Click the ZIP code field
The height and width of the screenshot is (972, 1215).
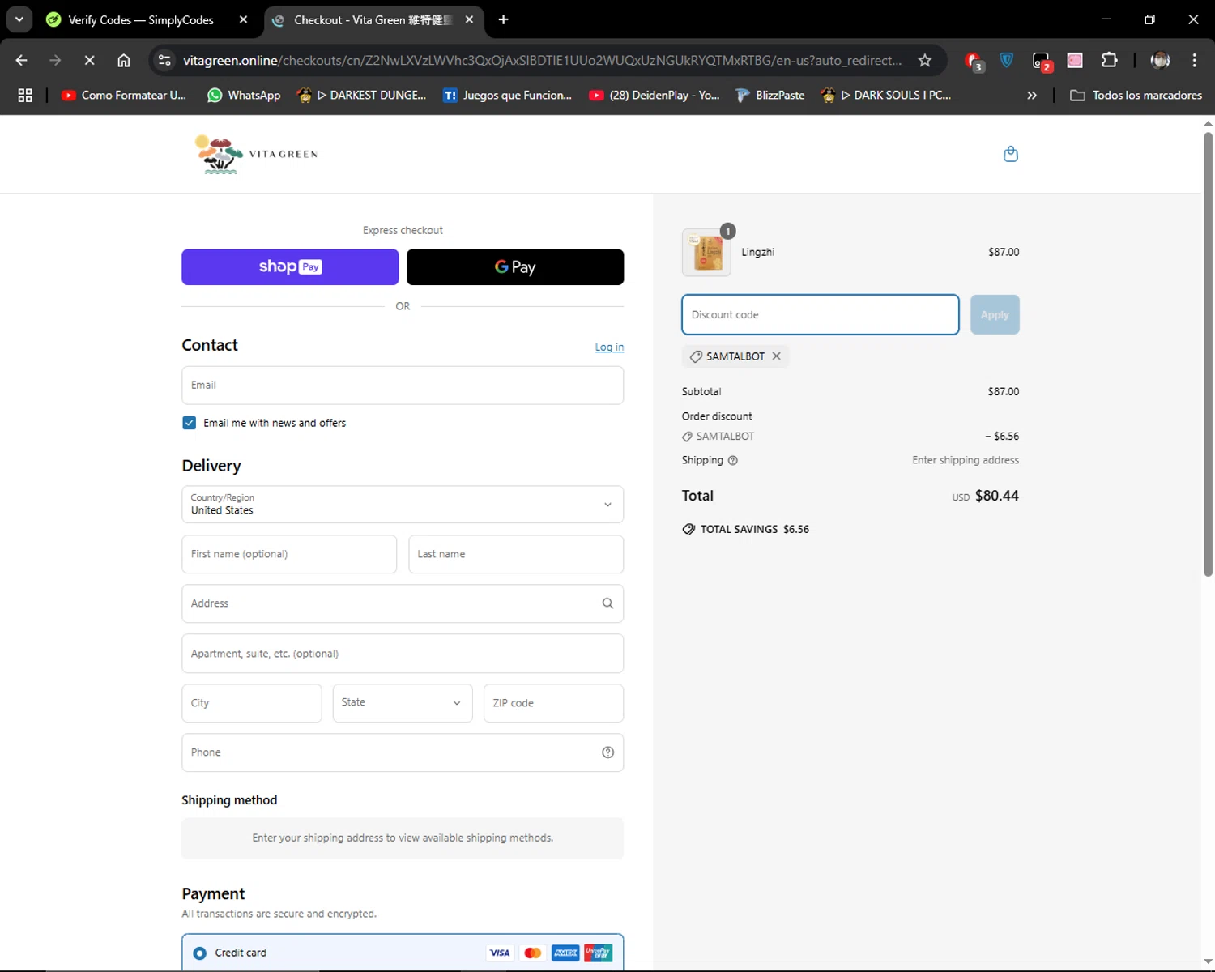click(x=553, y=703)
